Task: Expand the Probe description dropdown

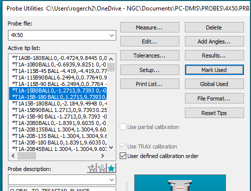Action: (x=62, y=179)
